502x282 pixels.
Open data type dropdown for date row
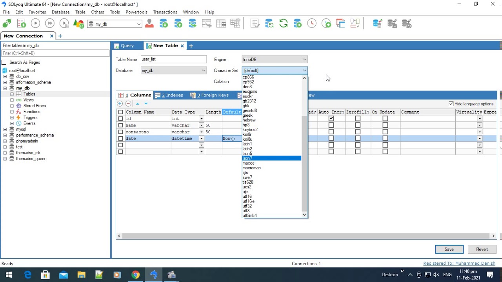[x=202, y=139]
